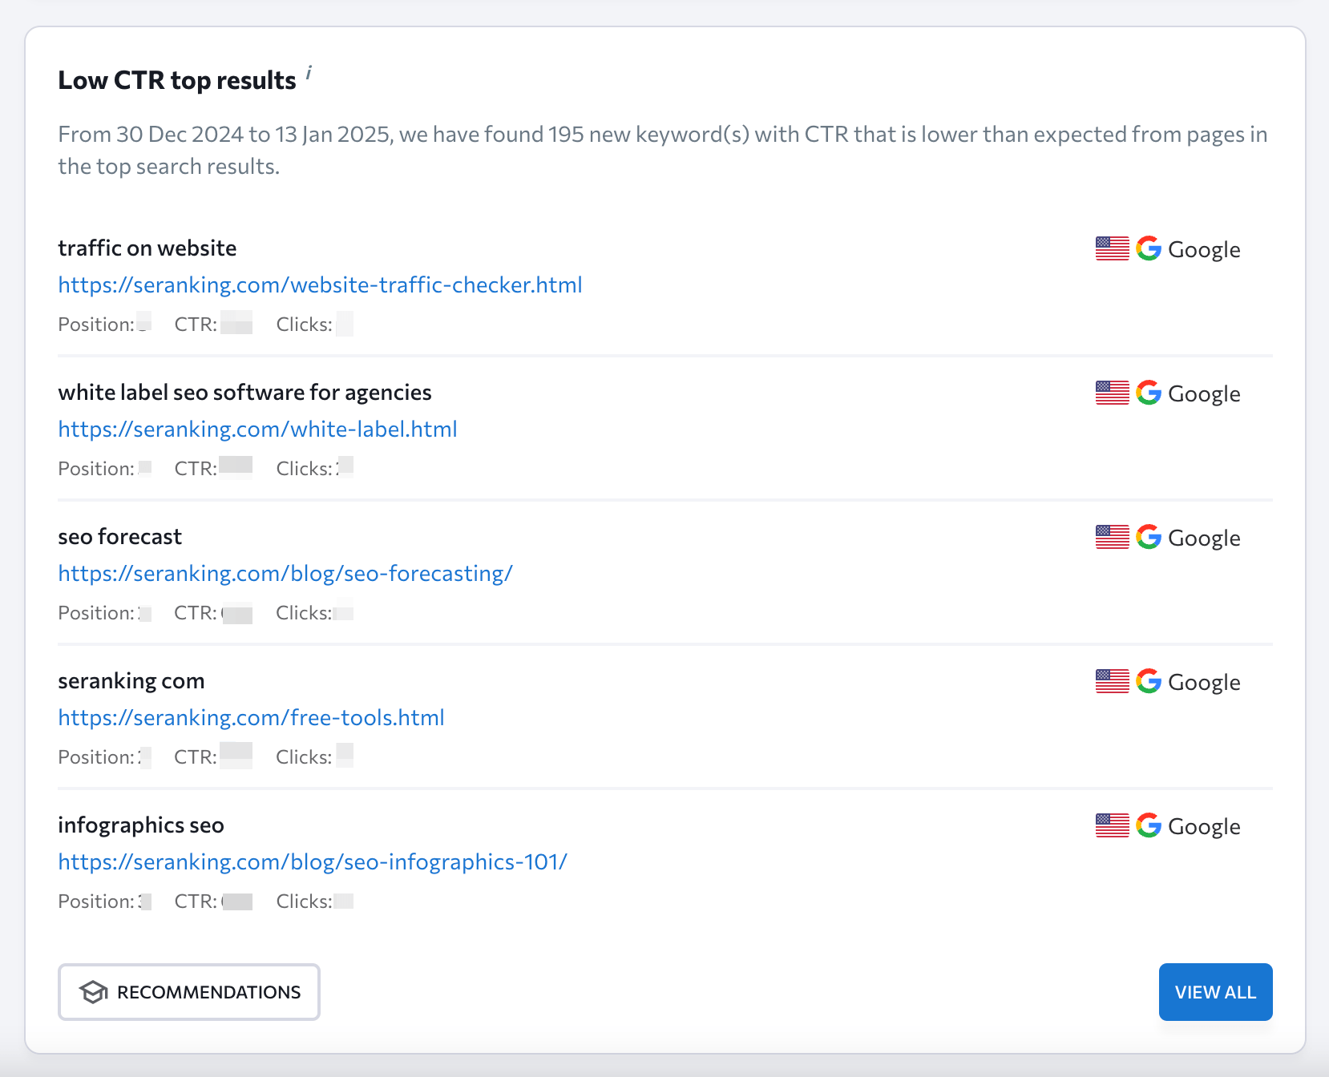This screenshot has width=1329, height=1077.
Task: Select the keyword 'seo forecast'
Action: pyautogui.click(x=119, y=537)
